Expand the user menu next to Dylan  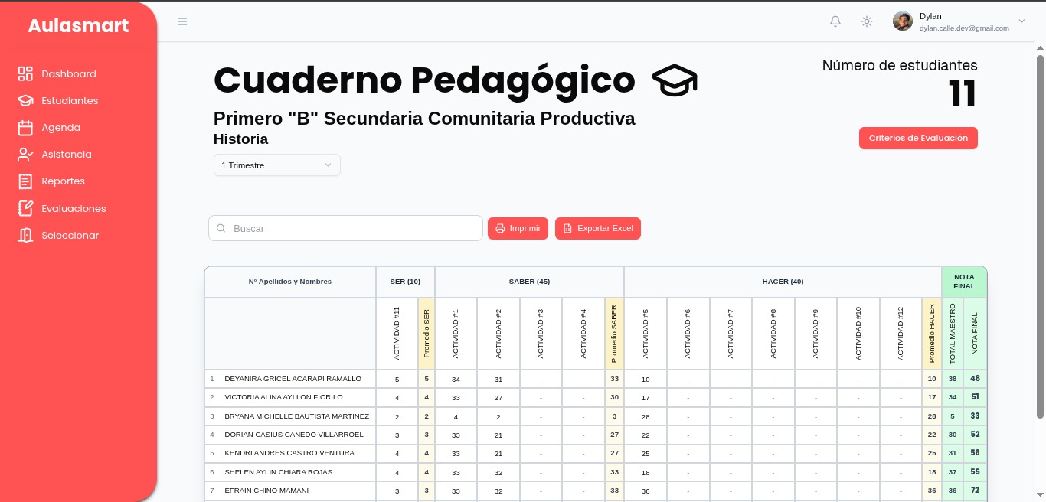(x=1021, y=21)
